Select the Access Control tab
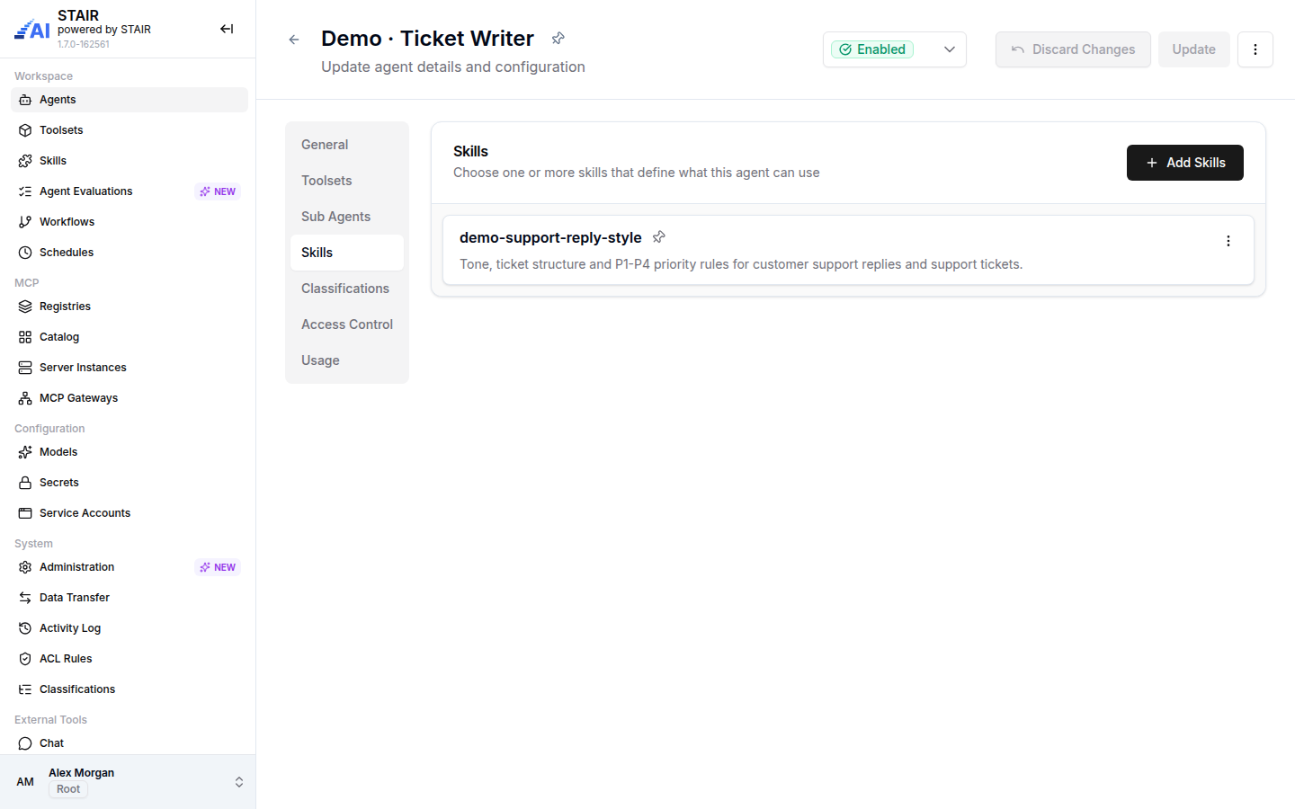This screenshot has width=1295, height=809. tap(347, 324)
